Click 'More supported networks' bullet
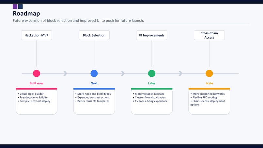The image size is (263, 148). tap(208, 94)
